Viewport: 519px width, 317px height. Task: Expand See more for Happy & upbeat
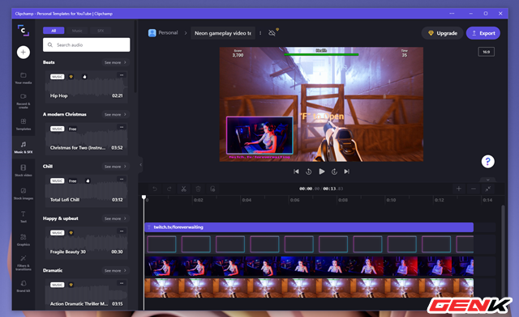point(115,218)
